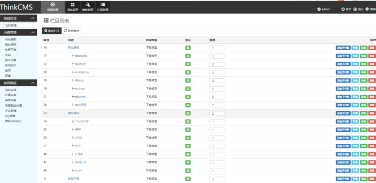This screenshot has width=376, height=183.
Task: Click the admin user icon
Action: (319, 9)
